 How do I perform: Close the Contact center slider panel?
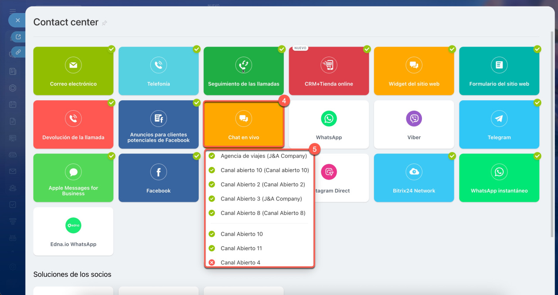17,20
